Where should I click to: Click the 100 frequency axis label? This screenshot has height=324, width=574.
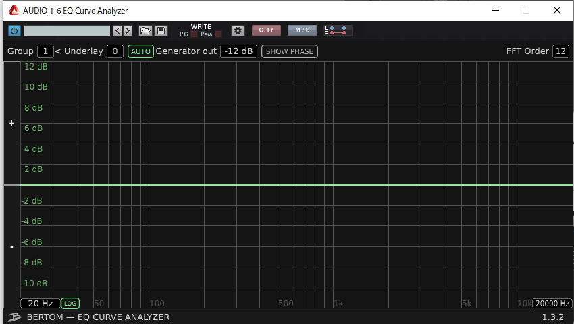[x=157, y=304]
